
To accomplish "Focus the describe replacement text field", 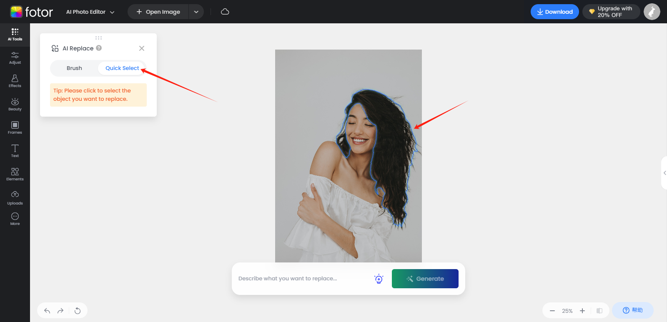I will click(x=303, y=279).
